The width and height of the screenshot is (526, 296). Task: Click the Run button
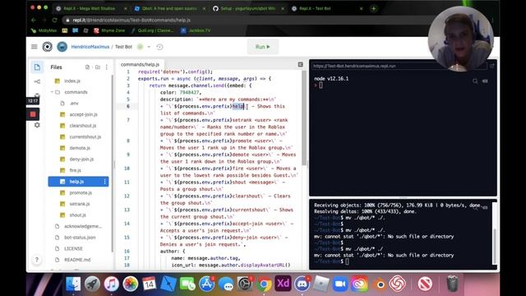tap(263, 47)
